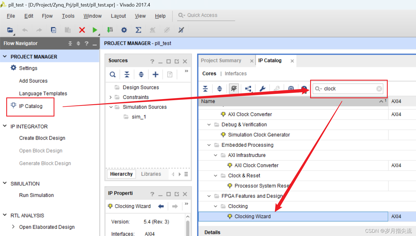This screenshot has width=416, height=236.
Task: Collapse Clock & Reset subcategory
Action: [x=215, y=176]
